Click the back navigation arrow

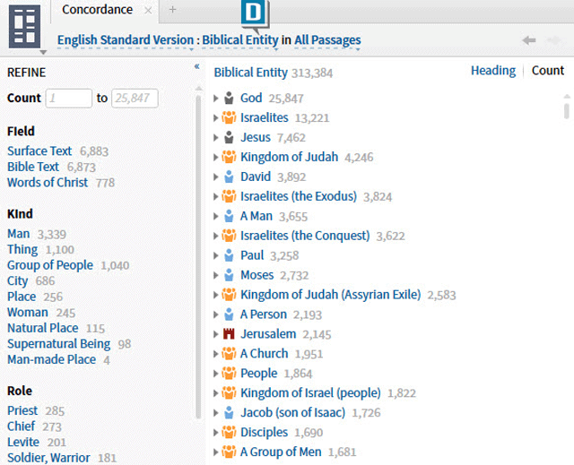click(x=529, y=40)
